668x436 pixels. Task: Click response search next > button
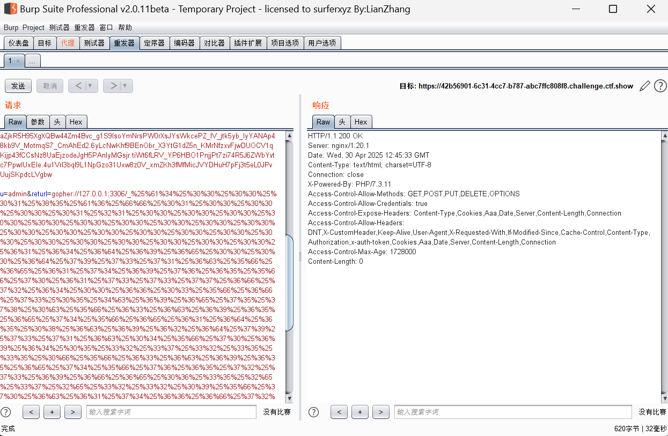pyautogui.click(x=380, y=412)
